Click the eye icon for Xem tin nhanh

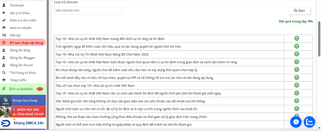click(x=4, y=28)
